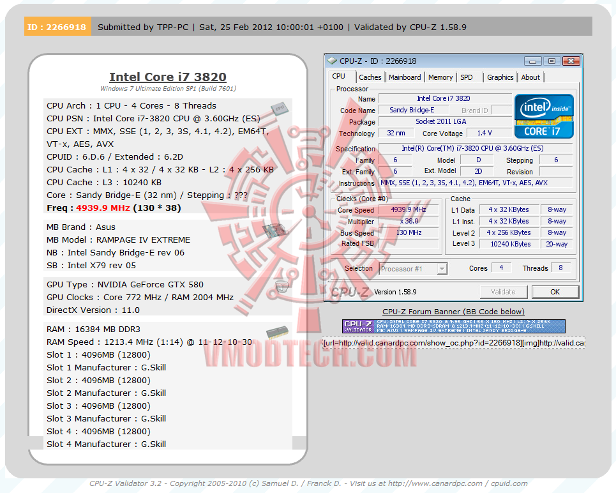Click the CPU-Z Validator forum banner image
The image size is (616, 493).
pos(453,326)
